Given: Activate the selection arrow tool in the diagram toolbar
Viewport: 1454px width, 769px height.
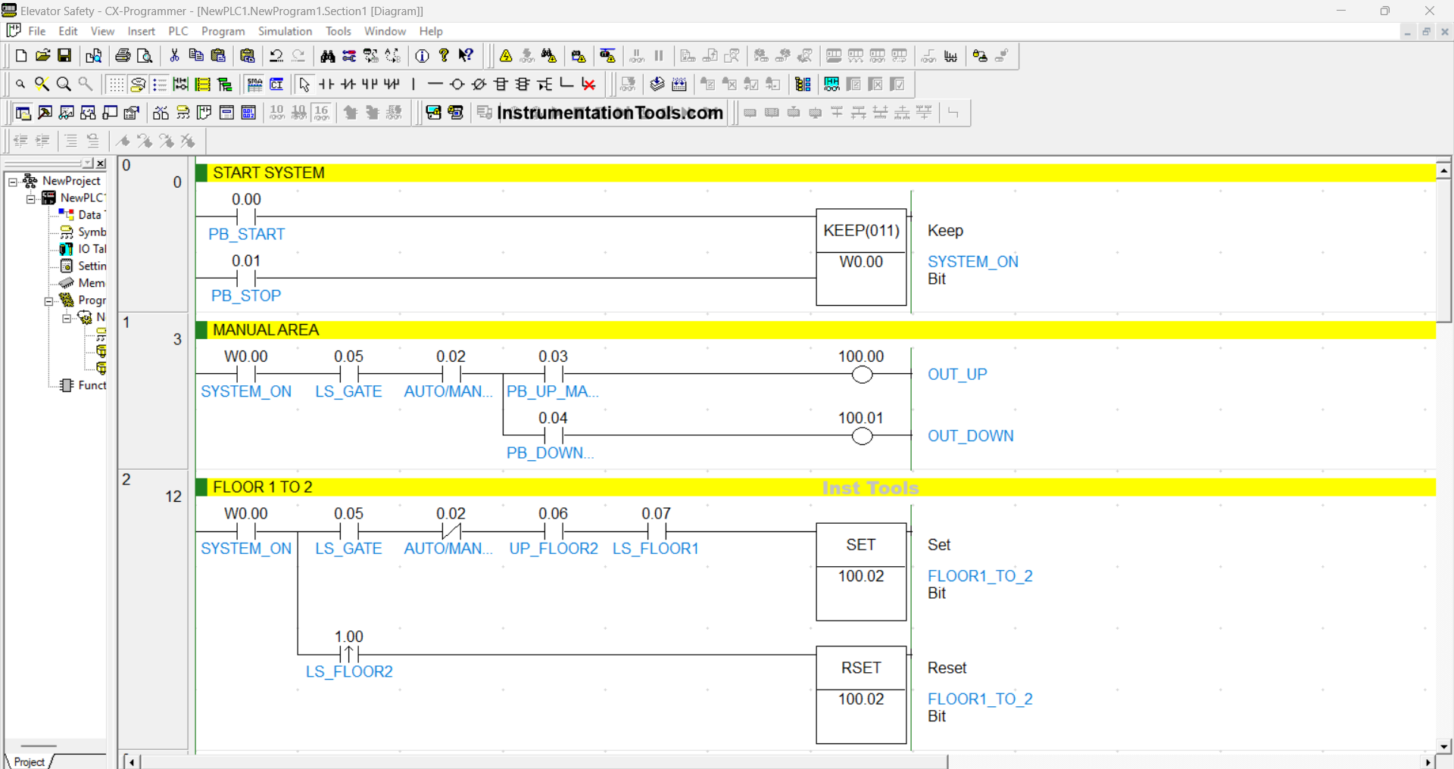Looking at the screenshot, I should [305, 84].
